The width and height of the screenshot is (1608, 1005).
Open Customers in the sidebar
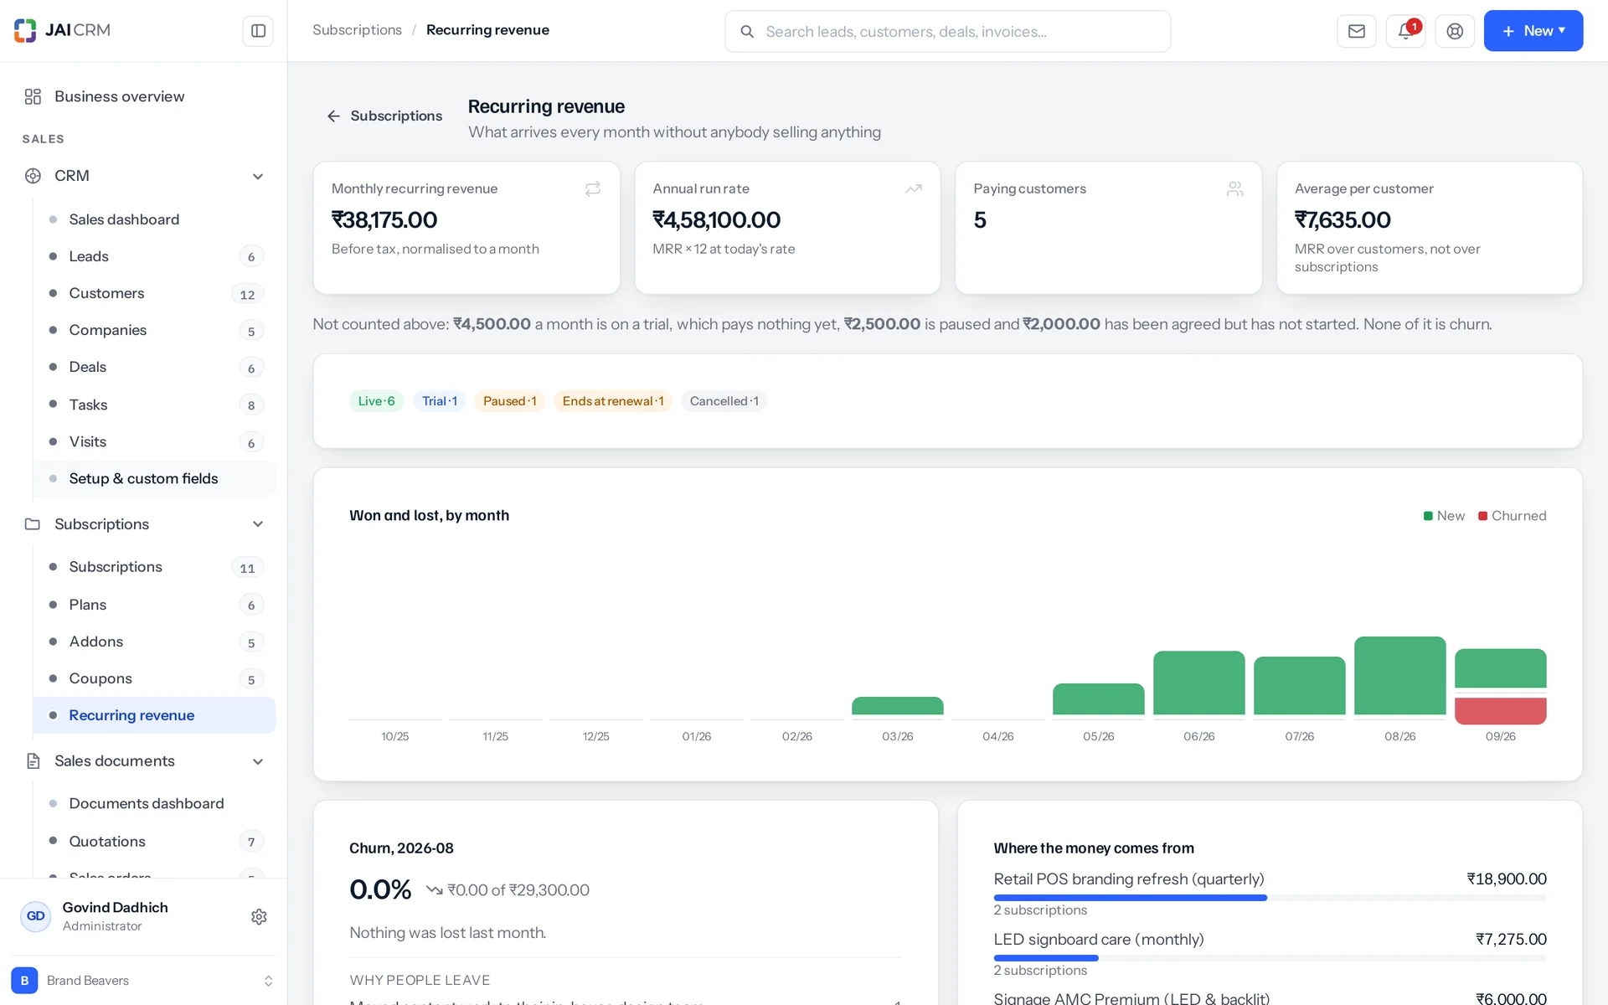coord(154,293)
